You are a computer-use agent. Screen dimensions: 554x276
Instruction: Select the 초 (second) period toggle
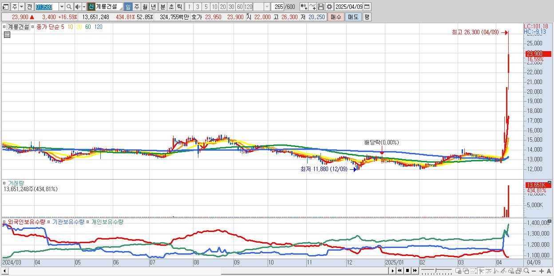[171, 7]
